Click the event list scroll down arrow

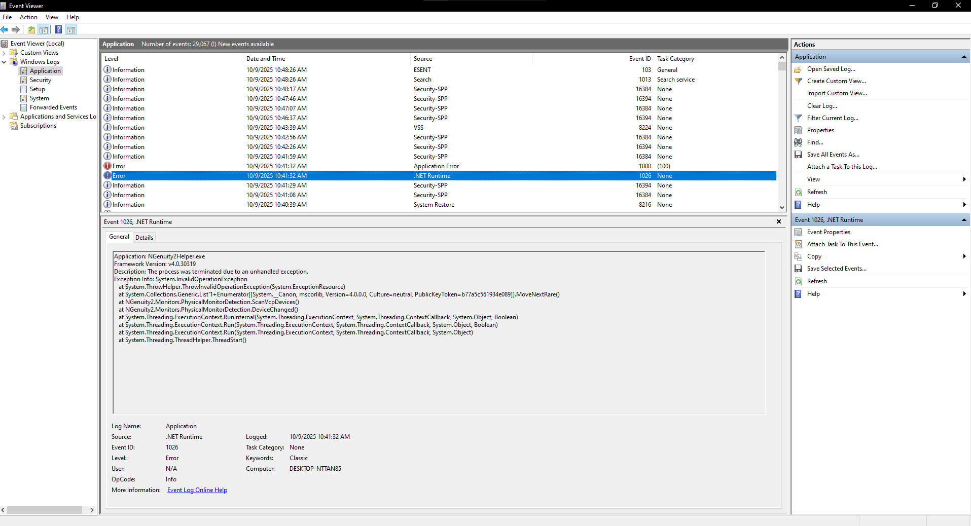pyautogui.click(x=782, y=207)
